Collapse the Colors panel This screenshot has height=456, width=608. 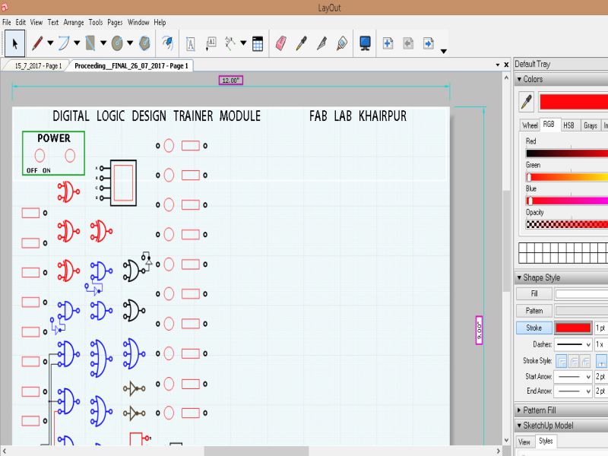(519, 79)
